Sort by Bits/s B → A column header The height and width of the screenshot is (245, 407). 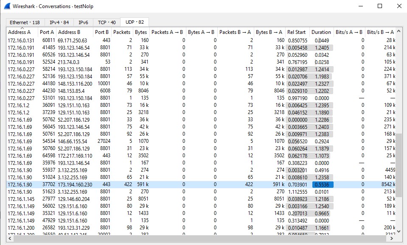tap(381, 32)
